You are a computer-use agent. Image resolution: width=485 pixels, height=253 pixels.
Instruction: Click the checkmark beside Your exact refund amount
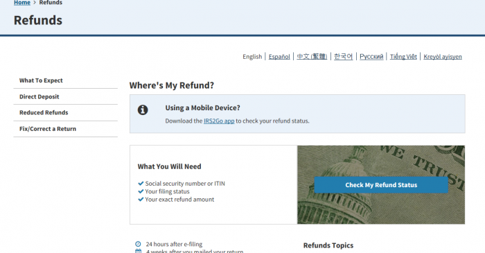(x=141, y=200)
